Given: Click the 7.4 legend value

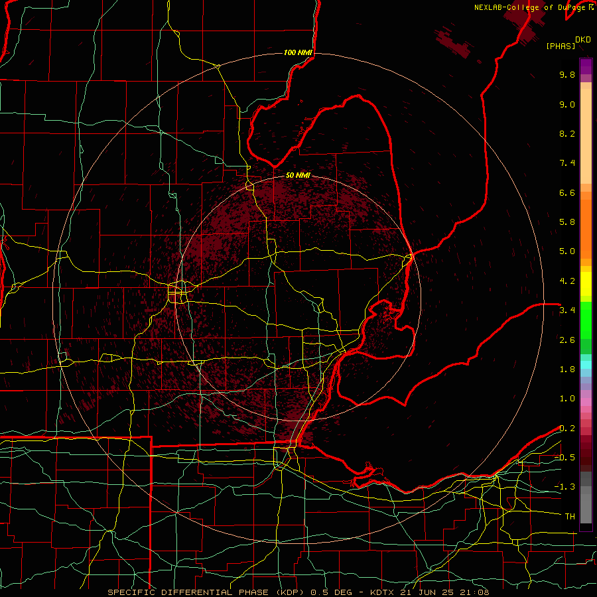Looking at the screenshot, I should click(x=567, y=163).
